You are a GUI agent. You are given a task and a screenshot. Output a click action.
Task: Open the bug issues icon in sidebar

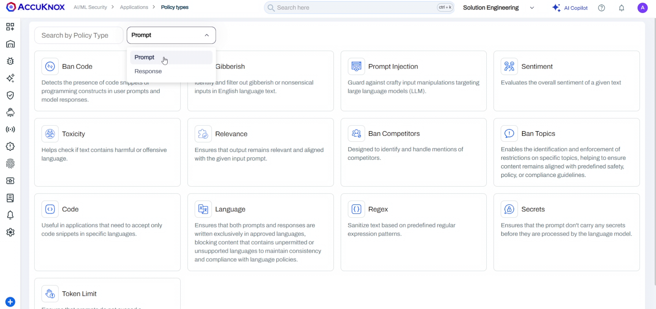coord(10,61)
